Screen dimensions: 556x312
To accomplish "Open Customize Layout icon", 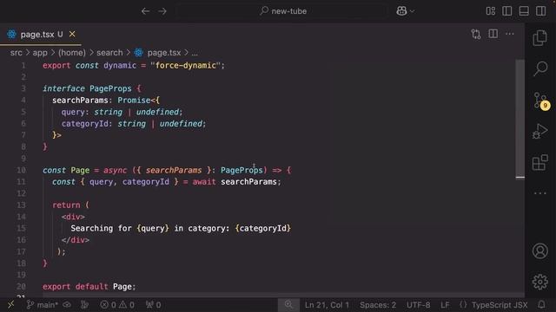I will 491,11.
